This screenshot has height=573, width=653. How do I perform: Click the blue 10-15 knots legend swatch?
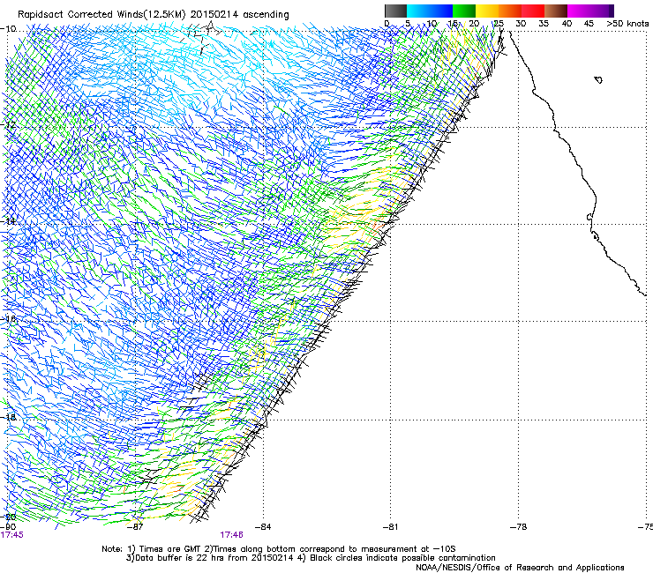[441, 11]
